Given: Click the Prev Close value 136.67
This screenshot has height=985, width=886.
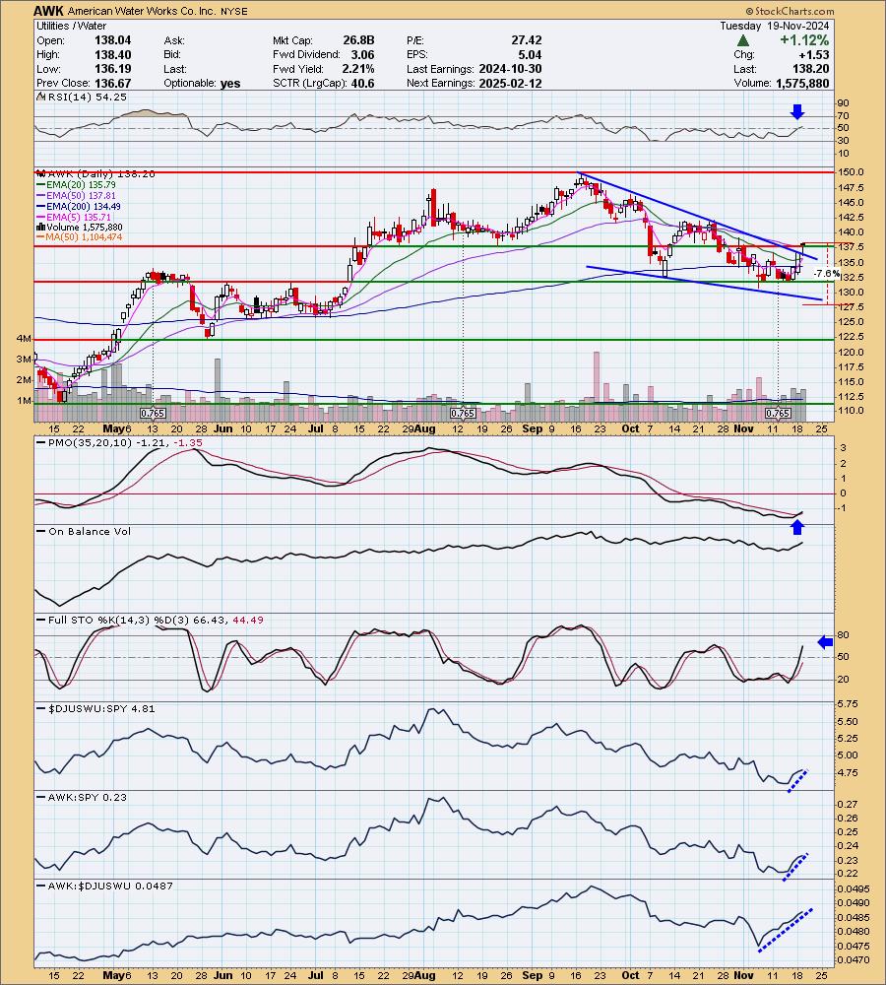Looking at the screenshot, I should [113, 84].
